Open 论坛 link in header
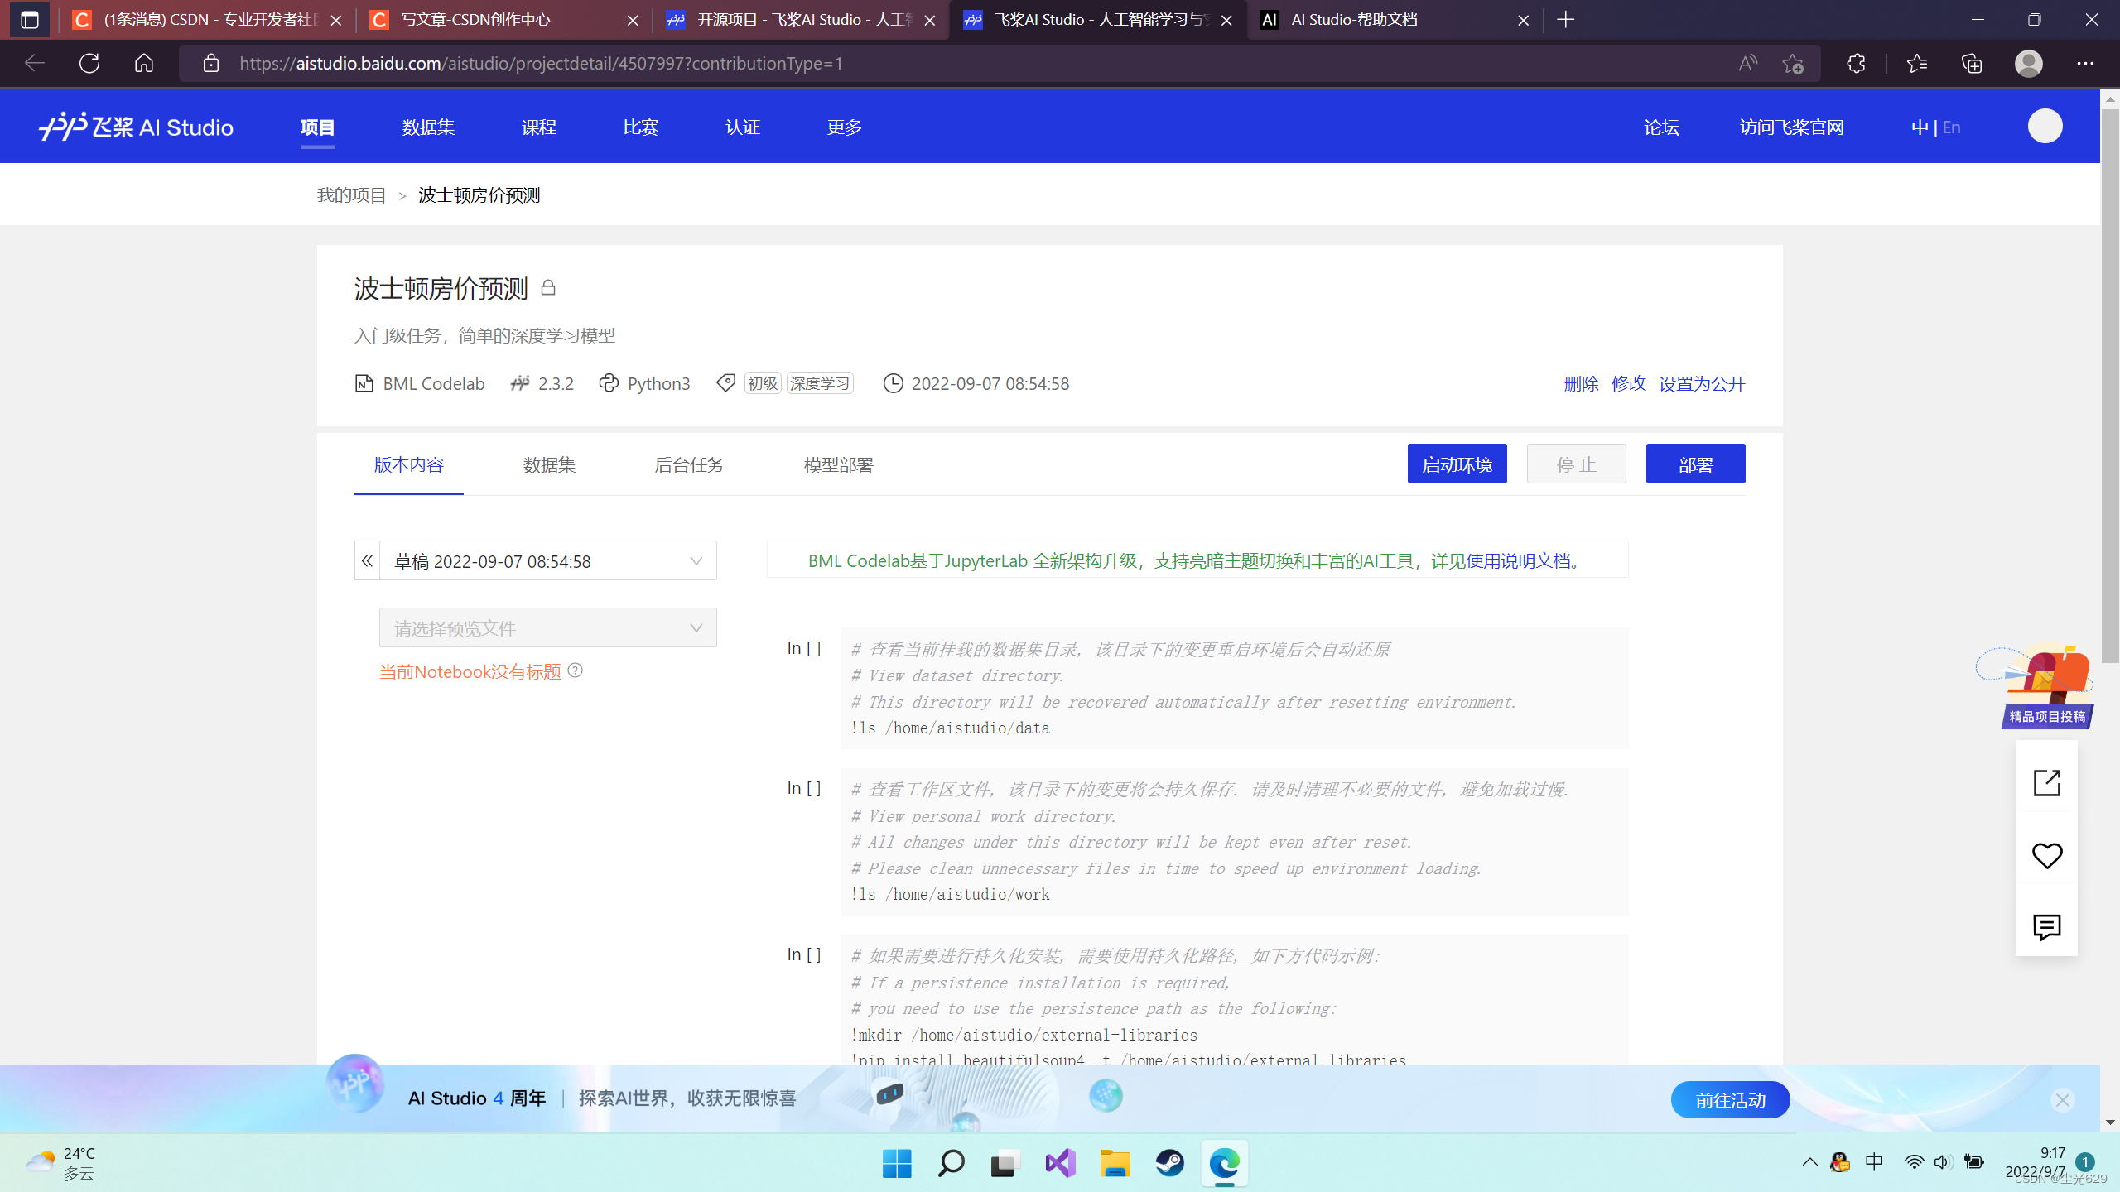Image resolution: width=2120 pixels, height=1192 pixels. point(1661,127)
